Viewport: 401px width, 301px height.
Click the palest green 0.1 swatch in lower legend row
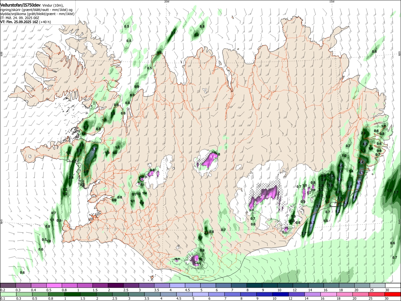[8, 294]
